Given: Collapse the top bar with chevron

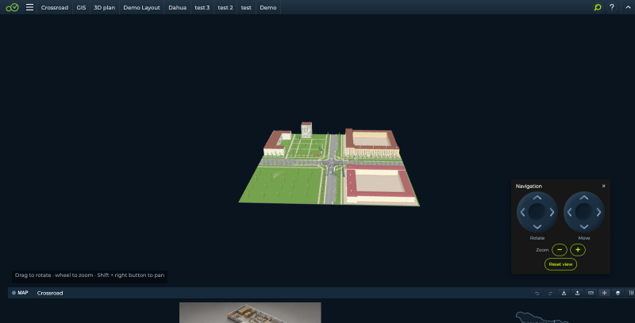Looking at the screenshot, I should (628, 7).
